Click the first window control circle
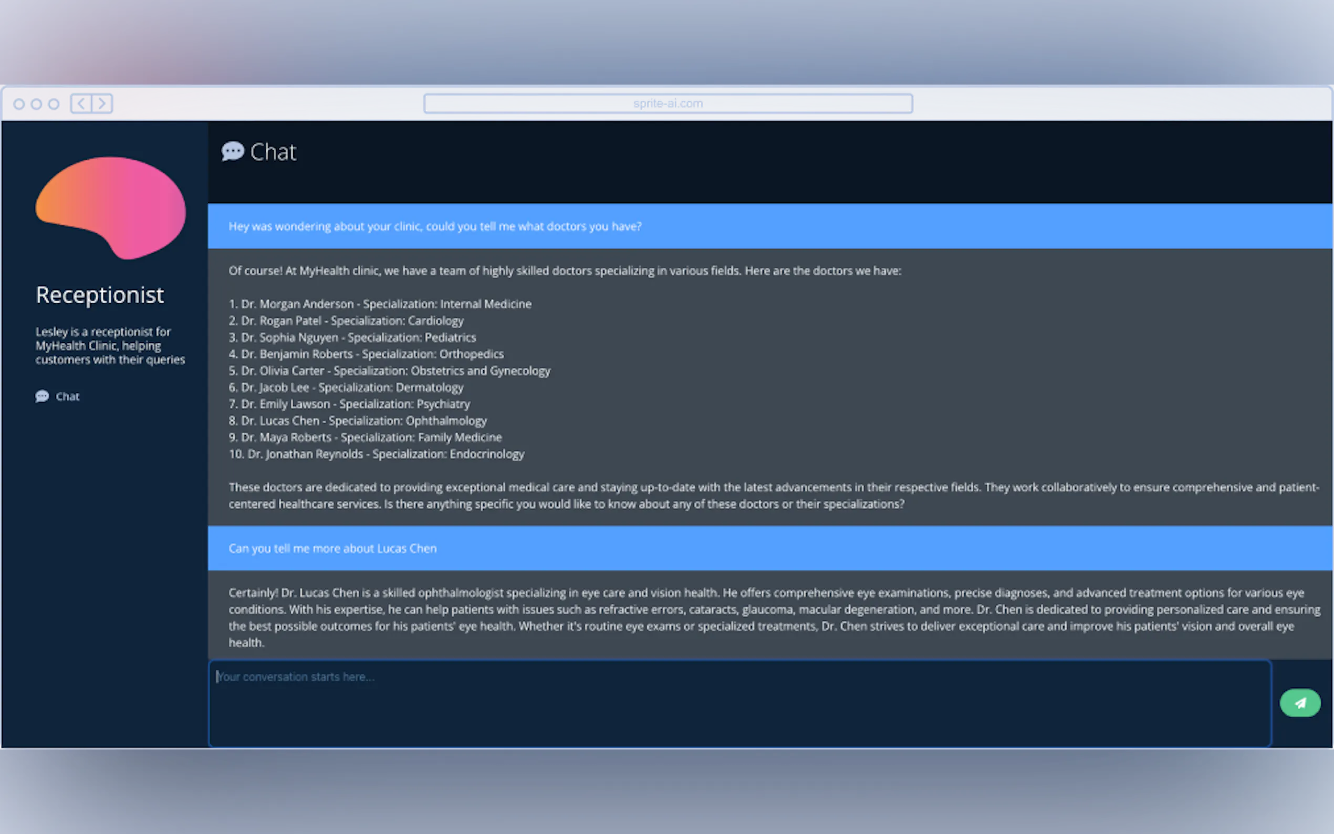1334x834 pixels. click(19, 103)
